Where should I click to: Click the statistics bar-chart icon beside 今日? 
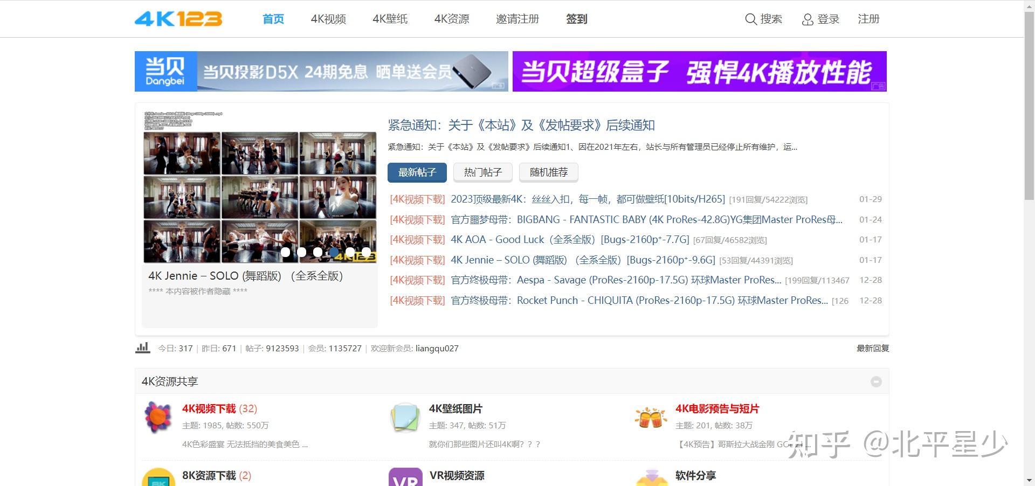pos(142,348)
